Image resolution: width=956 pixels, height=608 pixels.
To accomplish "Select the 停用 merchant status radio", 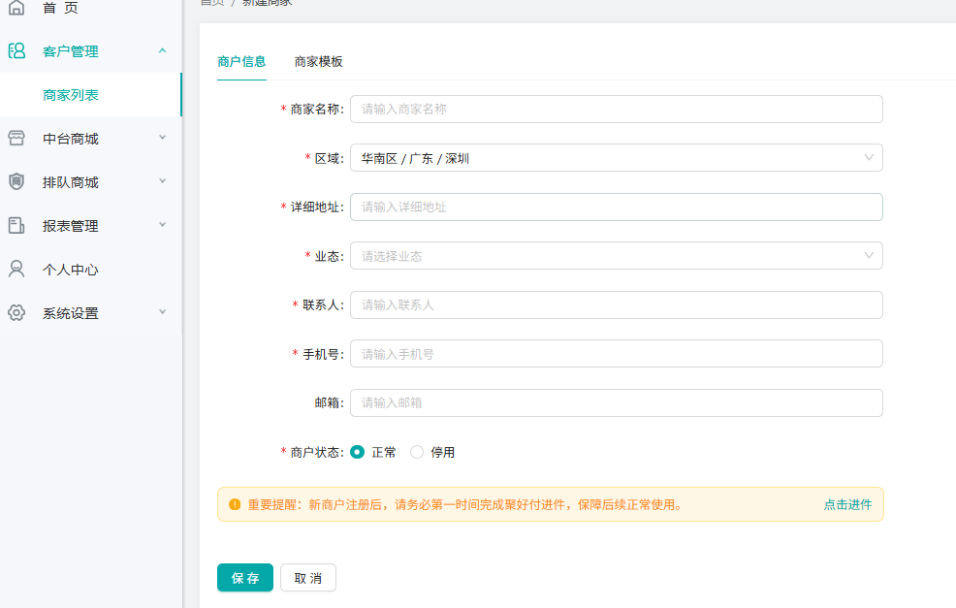I will click(417, 452).
